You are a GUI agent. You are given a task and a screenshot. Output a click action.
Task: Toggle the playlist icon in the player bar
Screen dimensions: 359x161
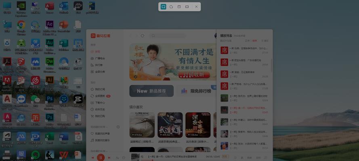(266, 158)
